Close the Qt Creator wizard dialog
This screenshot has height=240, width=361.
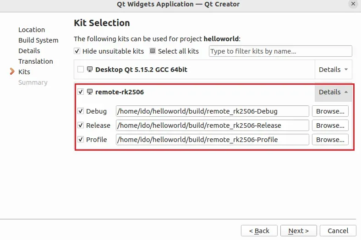point(353,4)
